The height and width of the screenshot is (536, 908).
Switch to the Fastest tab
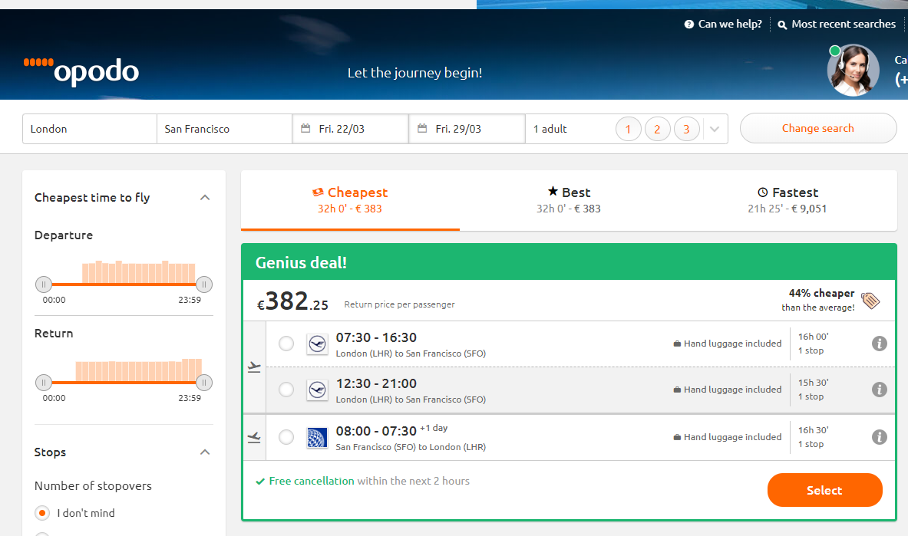787,199
